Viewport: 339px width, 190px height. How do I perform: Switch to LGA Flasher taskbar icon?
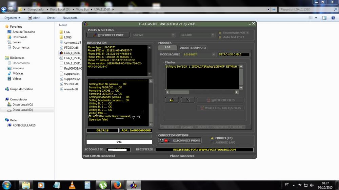click(x=134, y=185)
